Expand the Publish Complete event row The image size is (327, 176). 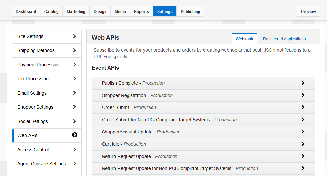click(x=203, y=83)
